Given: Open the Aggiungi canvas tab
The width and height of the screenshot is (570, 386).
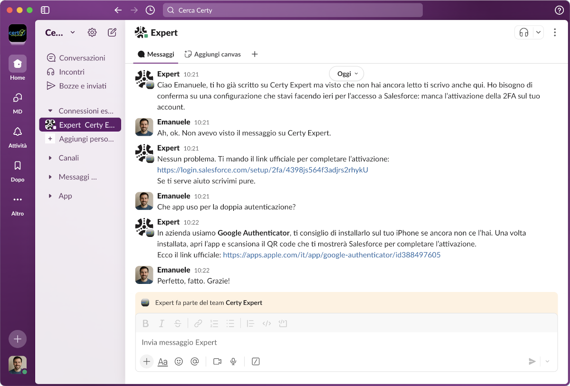Looking at the screenshot, I should (213, 54).
